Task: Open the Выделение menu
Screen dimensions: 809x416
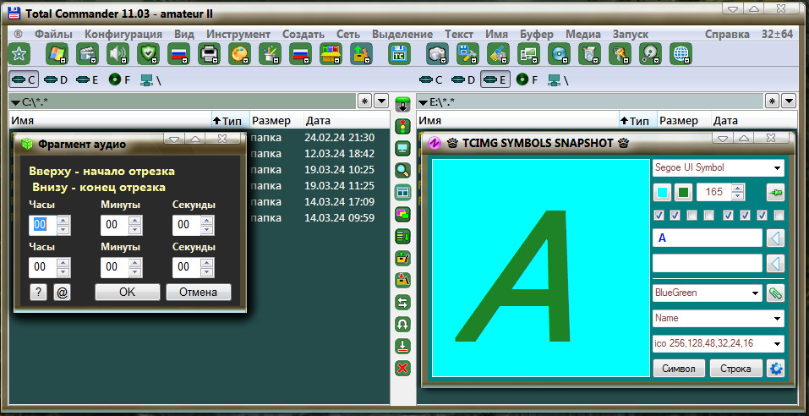Action: [x=402, y=34]
